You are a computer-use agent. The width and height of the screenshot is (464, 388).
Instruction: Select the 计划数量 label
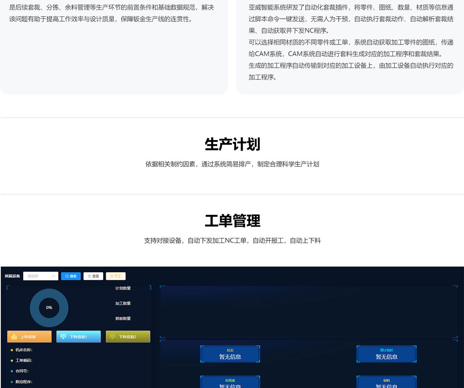(123, 288)
